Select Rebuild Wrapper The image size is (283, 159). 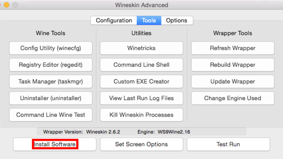click(x=233, y=65)
